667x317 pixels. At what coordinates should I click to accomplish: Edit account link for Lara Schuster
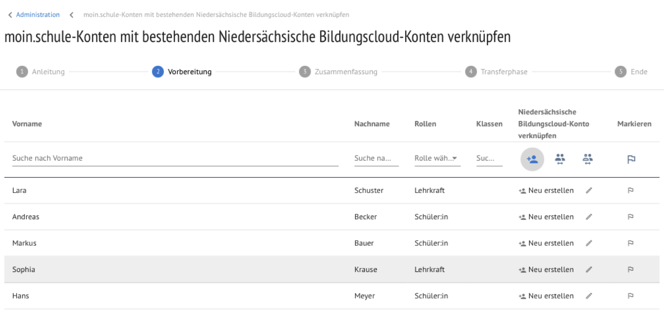pos(589,190)
